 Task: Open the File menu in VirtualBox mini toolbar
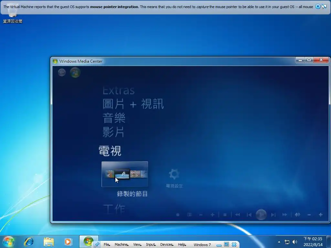pos(107,244)
